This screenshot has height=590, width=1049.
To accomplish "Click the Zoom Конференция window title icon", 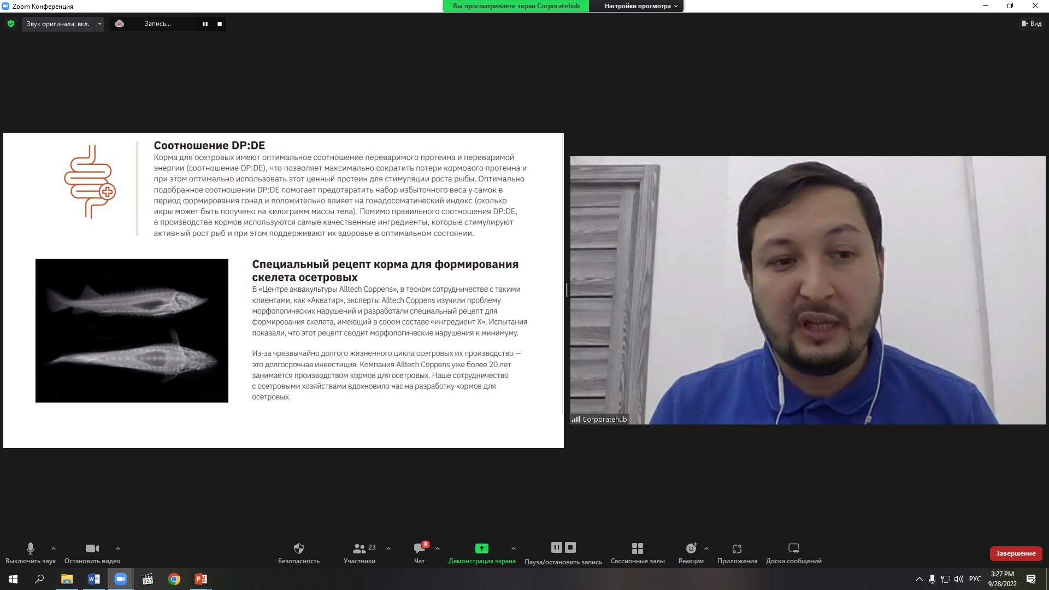I will pyautogui.click(x=6, y=6).
